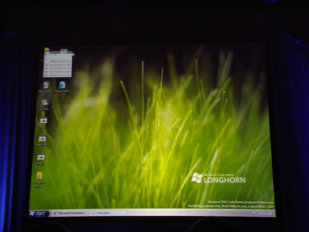Select the 'small' desktop icon
309x232 pixels.
point(41,157)
